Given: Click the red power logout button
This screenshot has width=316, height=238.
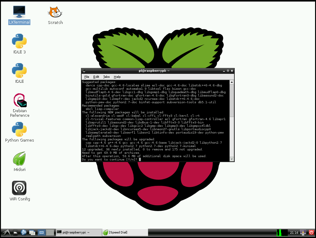Looking at the screenshot, I should coord(311,232).
